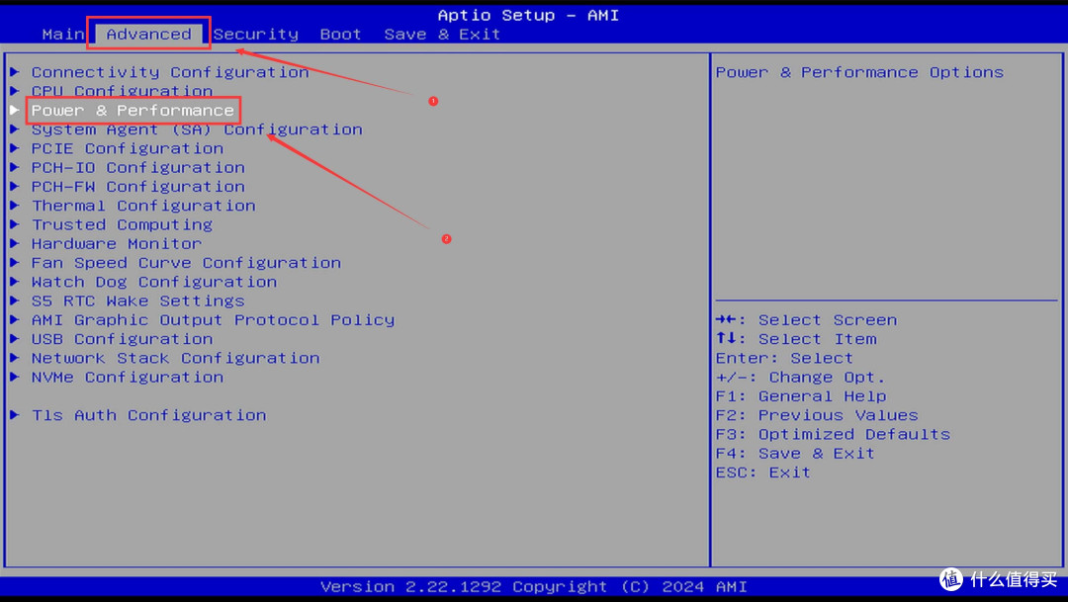The width and height of the screenshot is (1068, 602).
Task: Select S5 RTC Wake Settings
Action: pyautogui.click(x=137, y=301)
